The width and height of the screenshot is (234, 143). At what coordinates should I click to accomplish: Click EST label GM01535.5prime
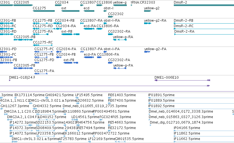click(x=129, y=139)
